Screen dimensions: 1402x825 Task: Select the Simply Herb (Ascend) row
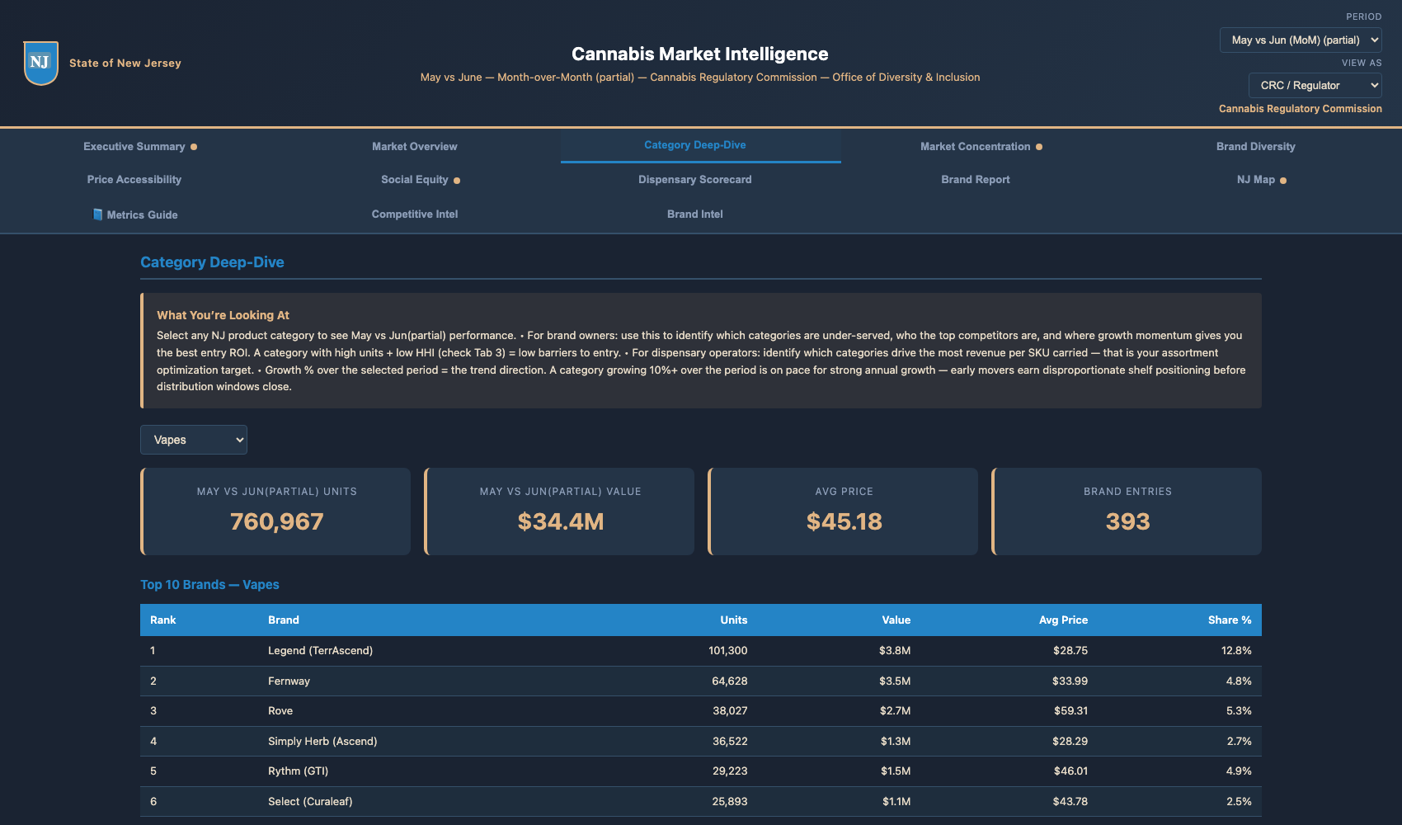pyautogui.click(x=701, y=742)
